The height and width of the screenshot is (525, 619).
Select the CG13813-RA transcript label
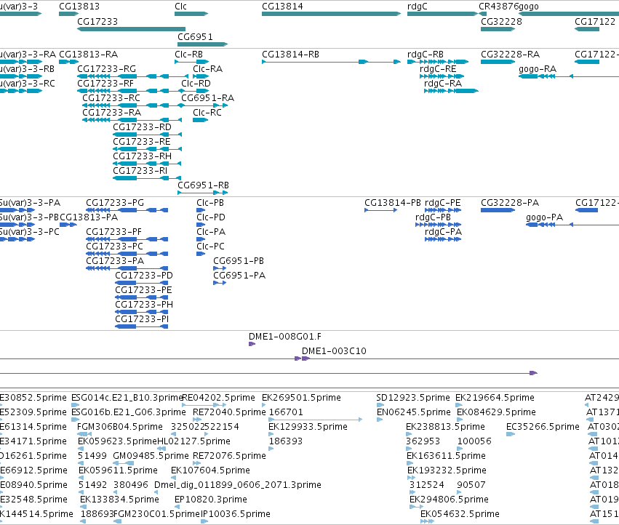click(x=89, y=54)
